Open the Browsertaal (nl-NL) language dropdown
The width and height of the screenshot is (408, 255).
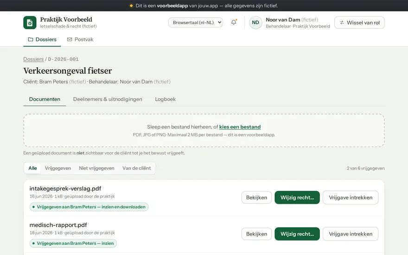(195, 22)
